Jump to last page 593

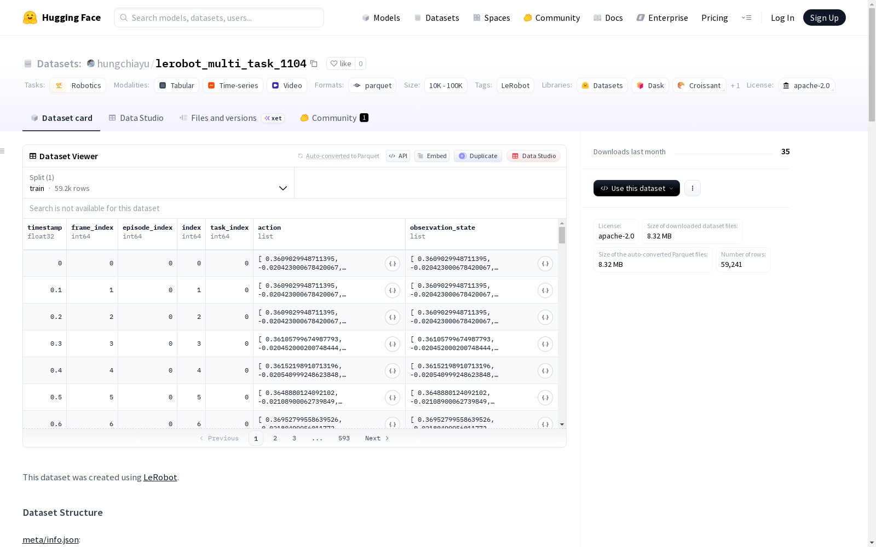pyautogui.click(x=344, y=438)
